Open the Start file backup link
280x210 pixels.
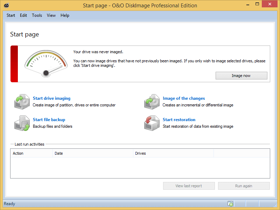[49, 120]
